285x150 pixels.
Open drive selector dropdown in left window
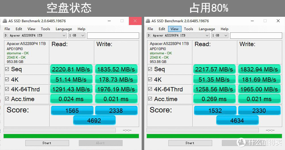point(35,36)
